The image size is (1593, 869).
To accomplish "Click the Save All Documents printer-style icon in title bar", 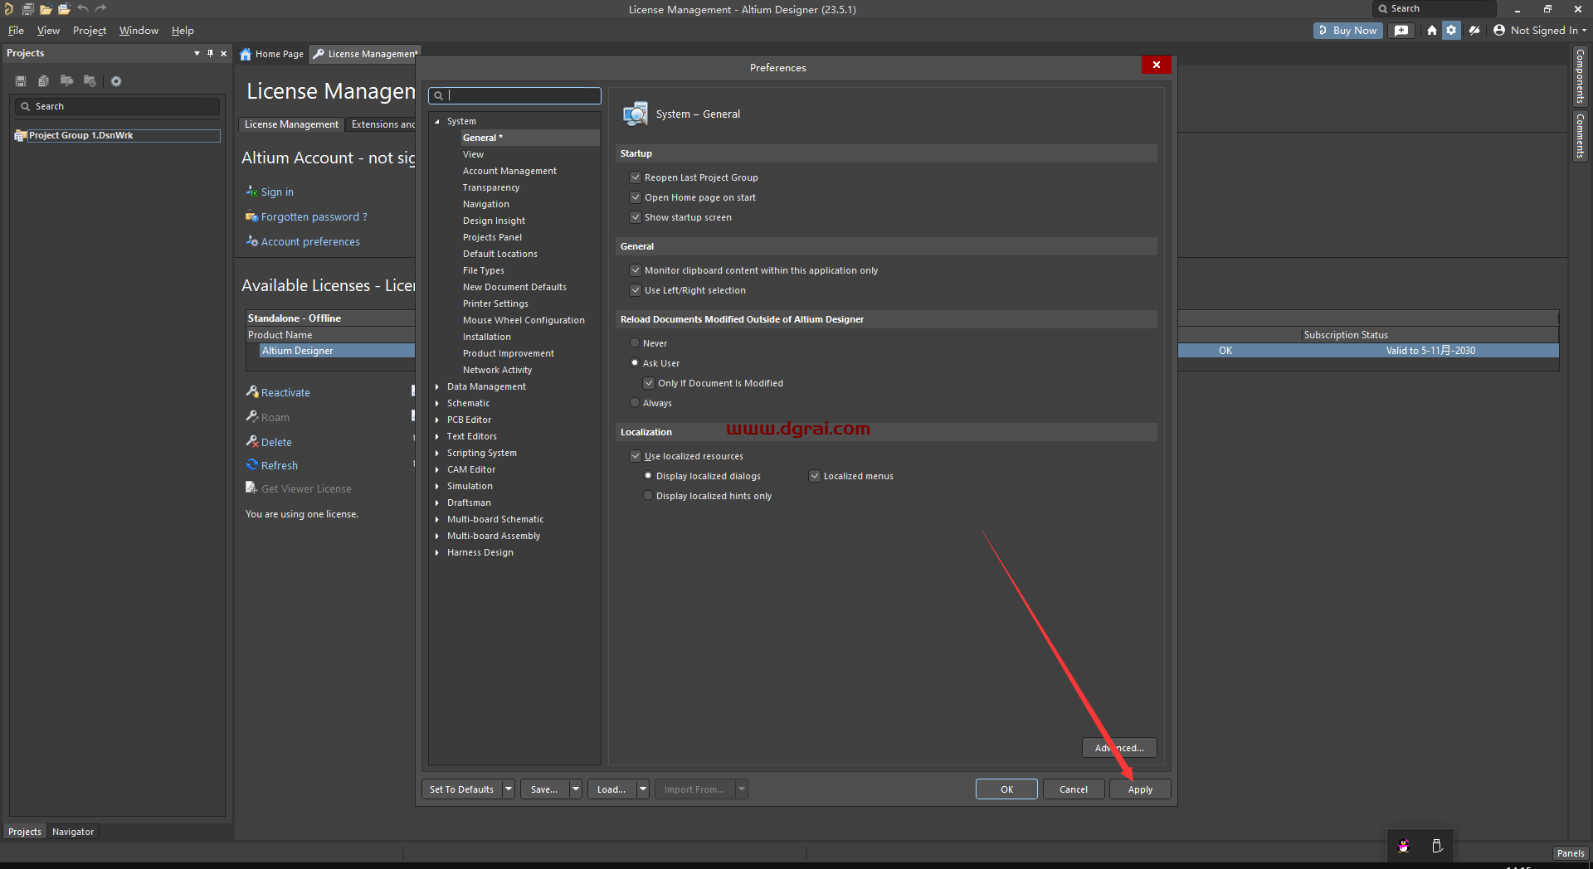I will pos(27,9).
